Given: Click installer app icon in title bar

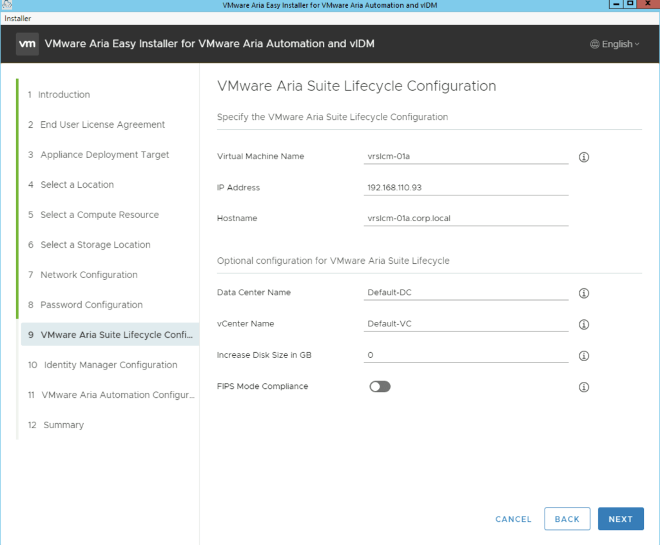Looking at the screenshot, I should coord(6,5).
